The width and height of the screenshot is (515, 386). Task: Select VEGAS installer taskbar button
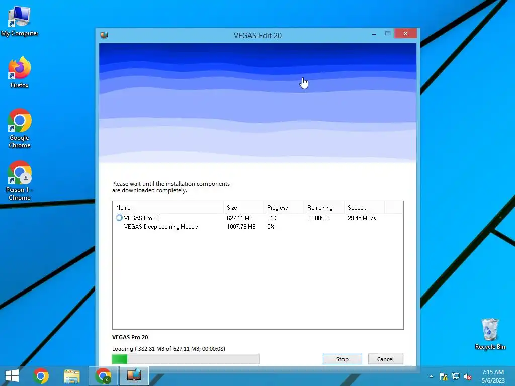134,376
